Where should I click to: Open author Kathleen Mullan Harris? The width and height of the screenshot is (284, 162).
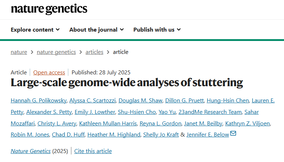click(108, 124)
